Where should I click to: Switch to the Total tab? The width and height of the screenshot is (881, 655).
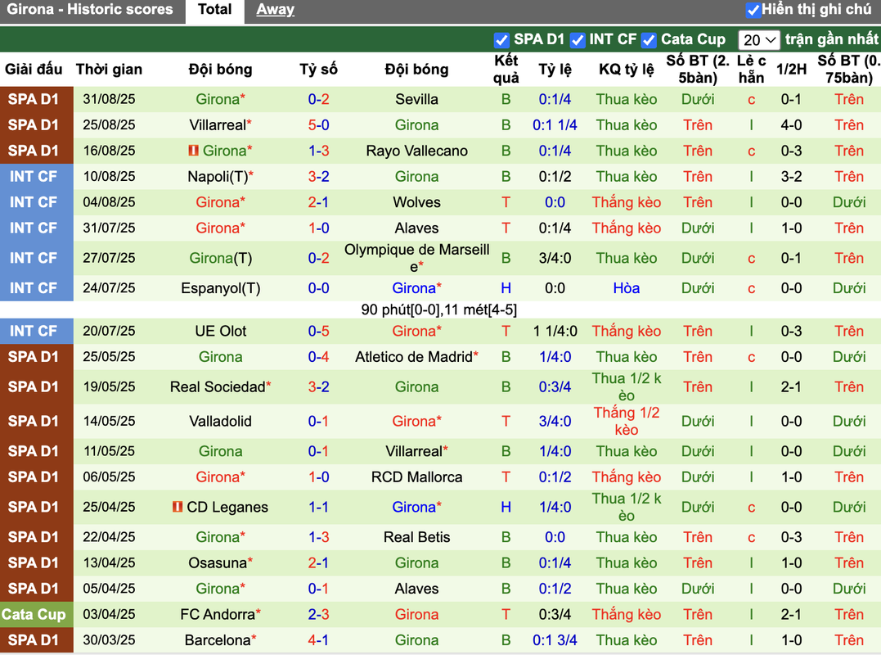pos(214,10)
